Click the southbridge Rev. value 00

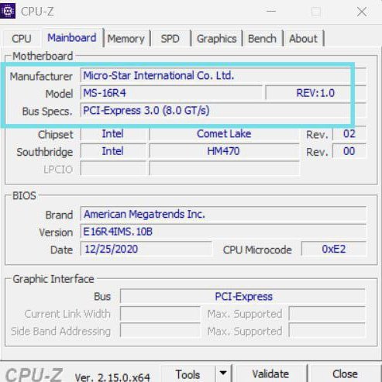[349, 151]
